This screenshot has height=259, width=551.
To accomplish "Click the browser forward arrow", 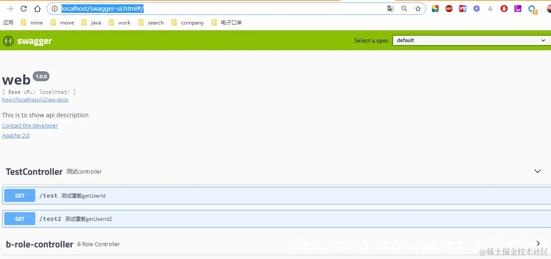I will pos(10,9).
